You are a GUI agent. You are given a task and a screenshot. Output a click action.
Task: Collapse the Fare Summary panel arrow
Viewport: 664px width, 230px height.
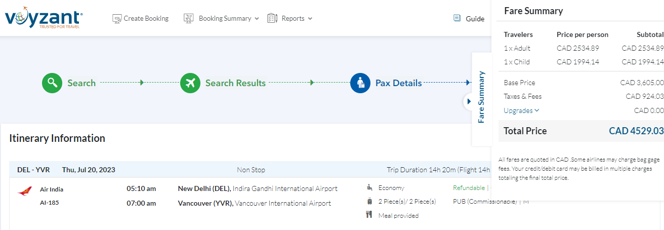[x=468, y=101]
